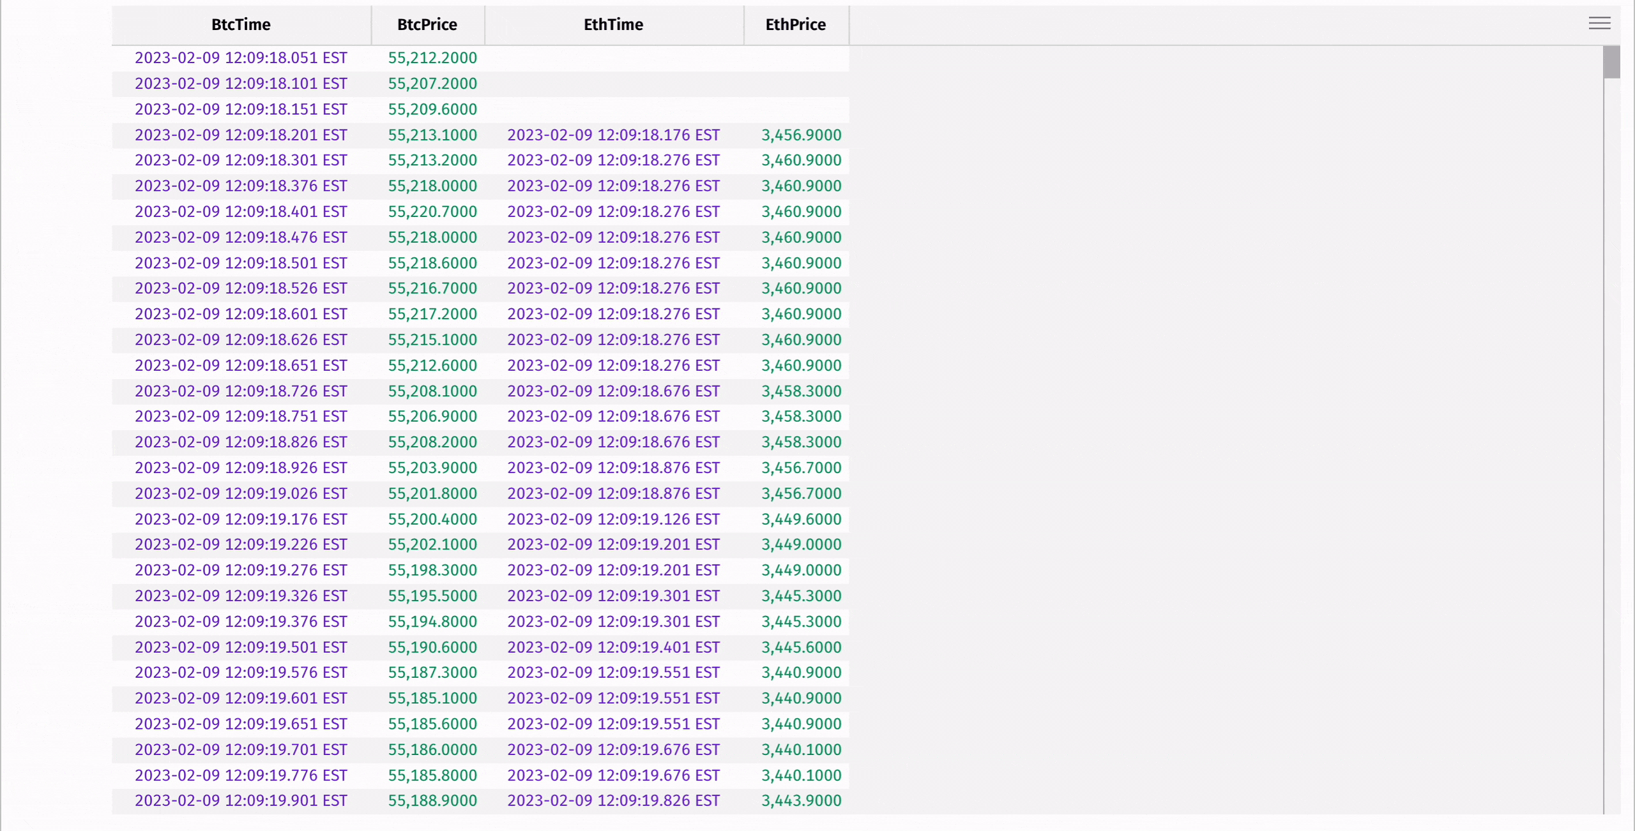Click the empty EthTime cell in row two

point(613,83)
